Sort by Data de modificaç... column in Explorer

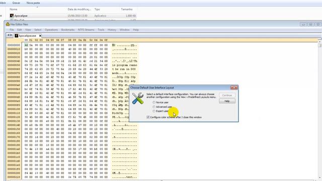coord(79,9)
